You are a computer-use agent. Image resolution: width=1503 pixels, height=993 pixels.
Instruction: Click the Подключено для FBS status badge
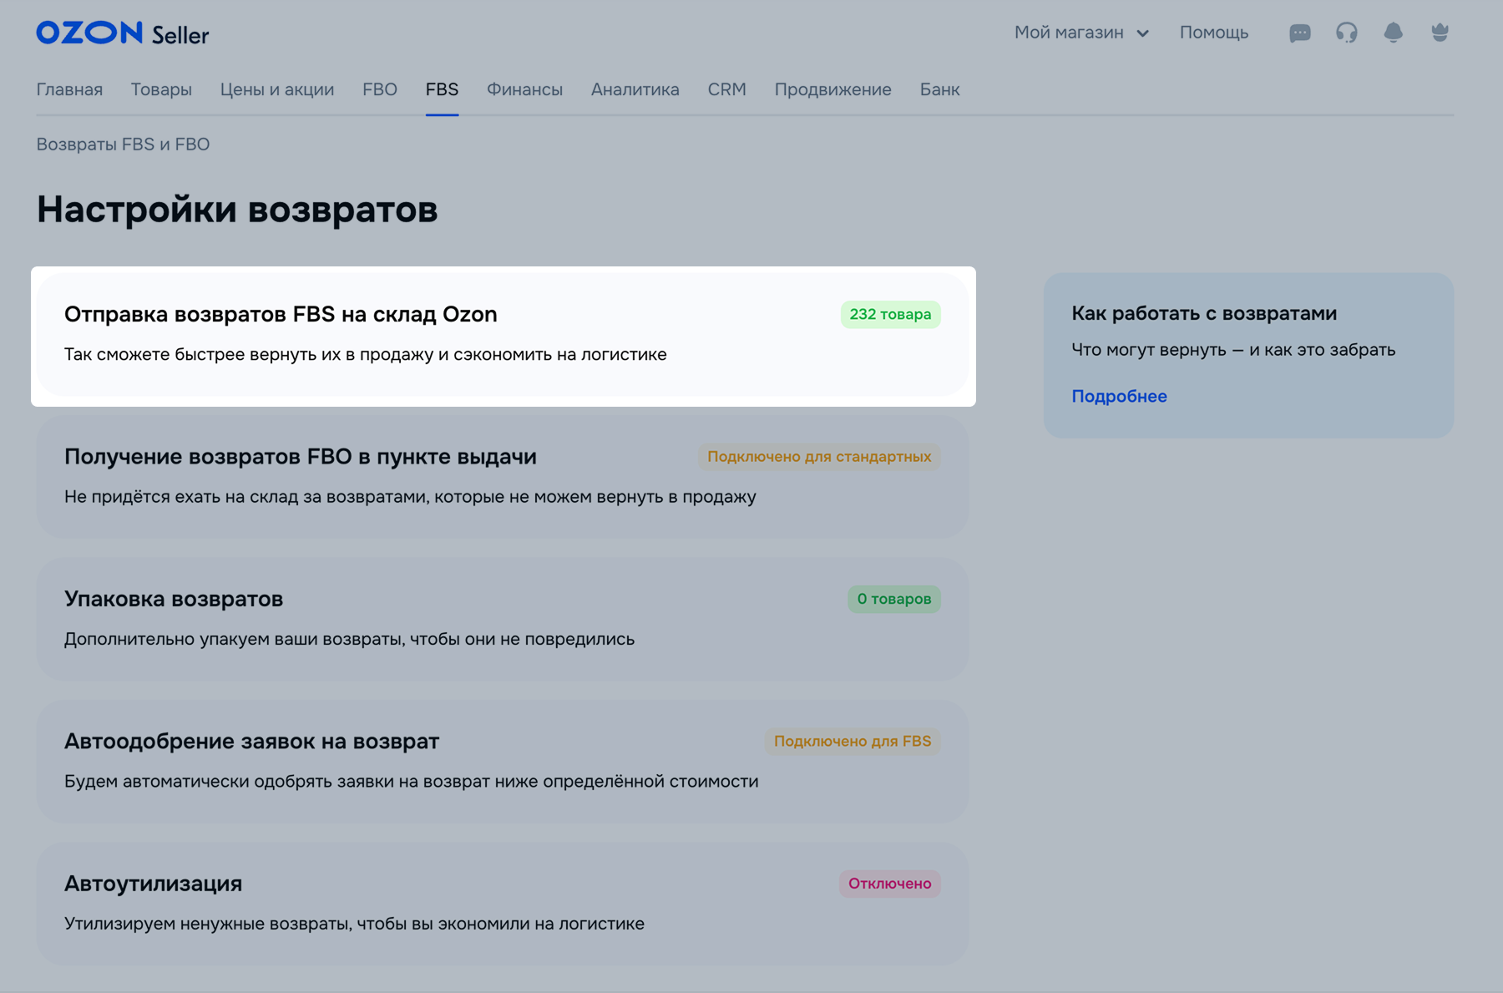[x=852, y=742]
